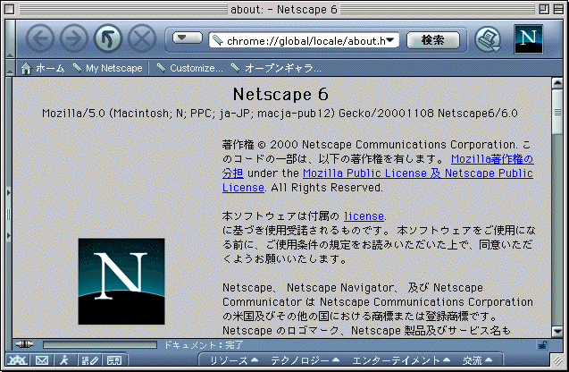Open the オープンギャラ... bookmark
This screenshot has height=372, width=569.
276,68
